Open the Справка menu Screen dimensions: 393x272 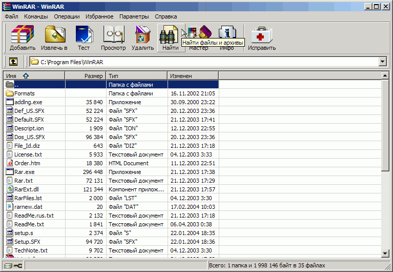coord(166,16)
